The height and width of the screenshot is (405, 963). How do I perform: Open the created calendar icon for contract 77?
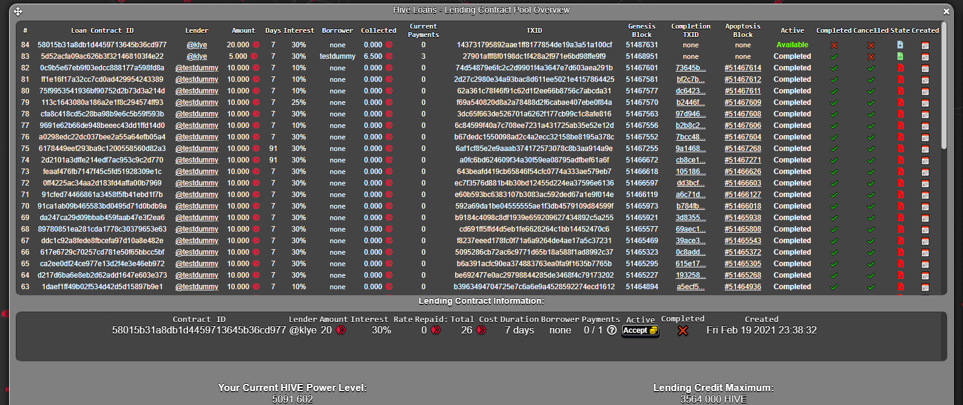(x=925, y=126)
